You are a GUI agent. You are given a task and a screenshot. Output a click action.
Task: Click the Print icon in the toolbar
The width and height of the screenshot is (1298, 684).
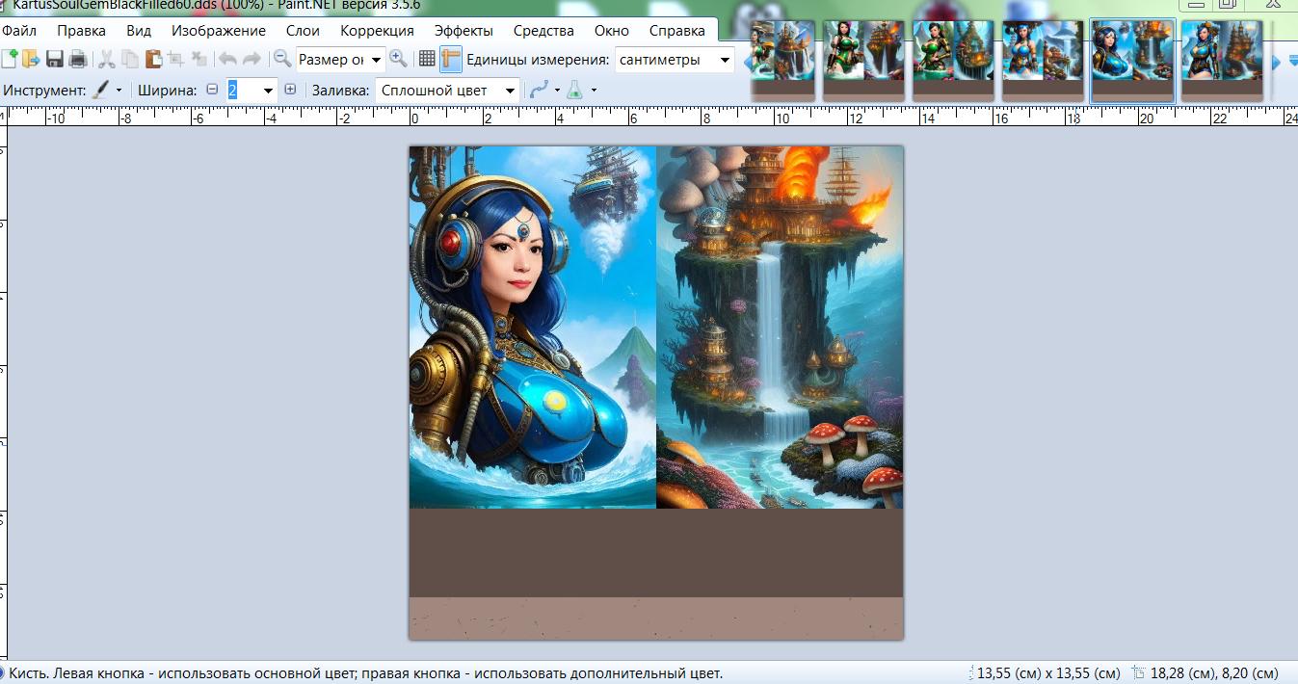[x=77, y=60]
